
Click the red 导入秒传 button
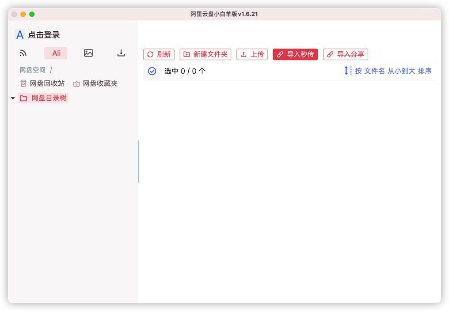pyautogui.click(x=295, y=54)
